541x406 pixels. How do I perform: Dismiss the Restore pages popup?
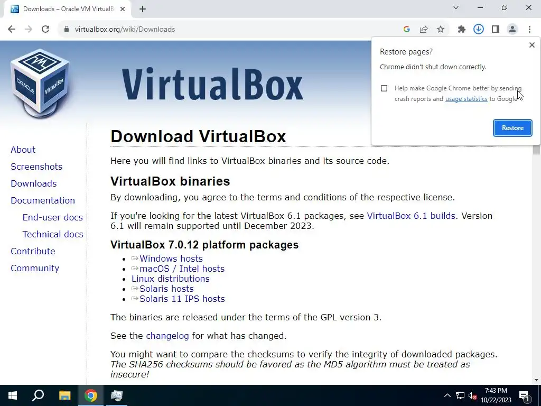[x=532, y=45]
